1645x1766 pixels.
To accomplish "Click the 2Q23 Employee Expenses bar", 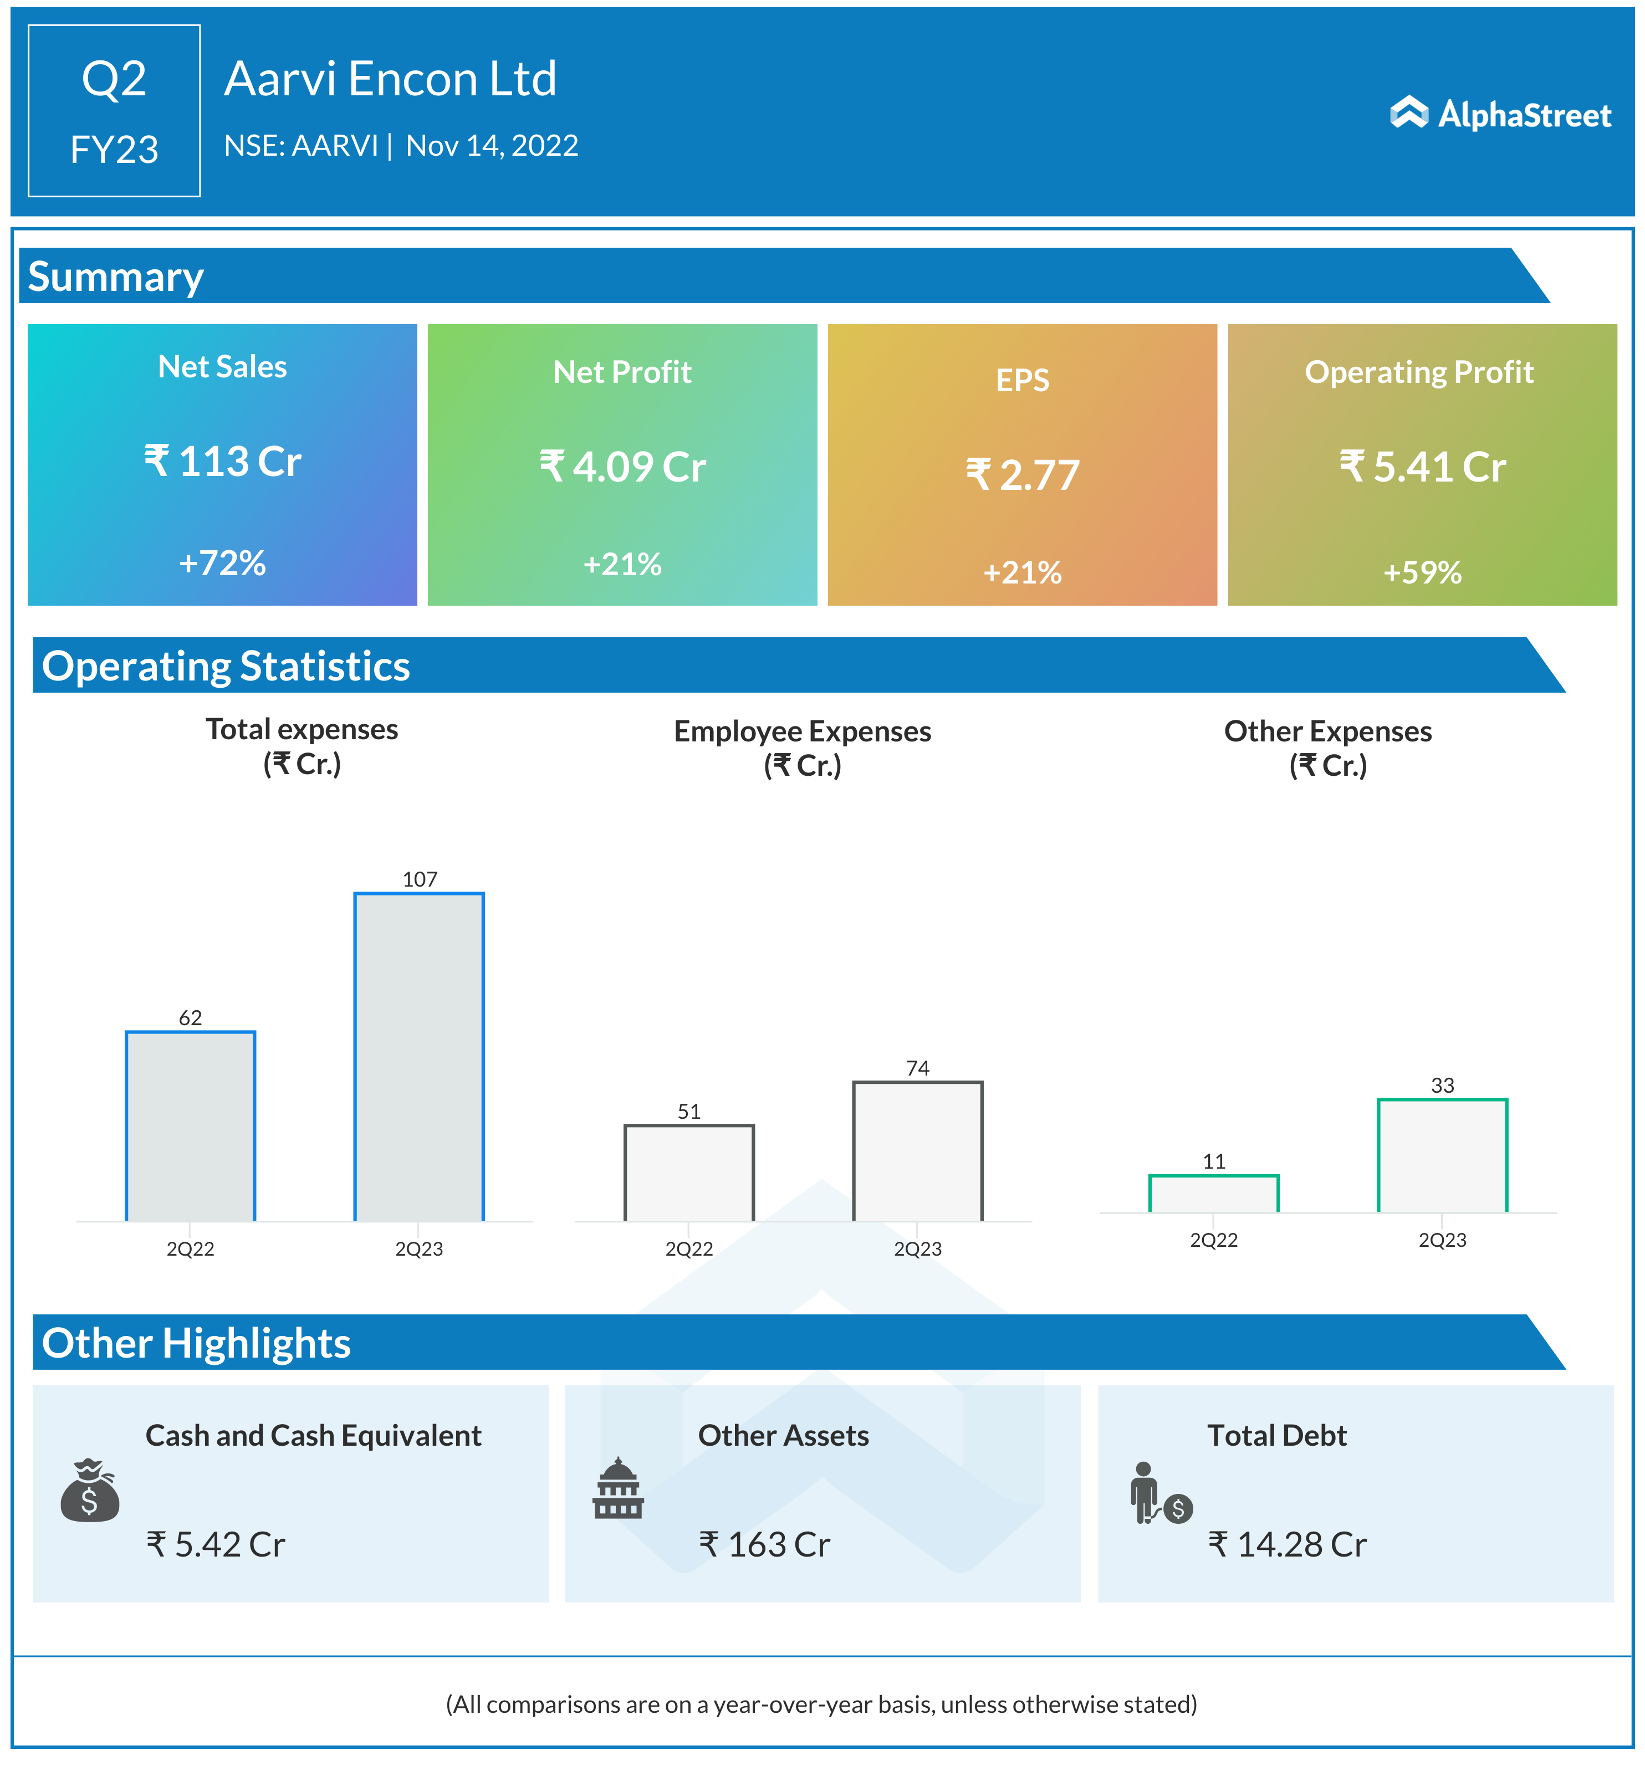I will (917, 1151).
